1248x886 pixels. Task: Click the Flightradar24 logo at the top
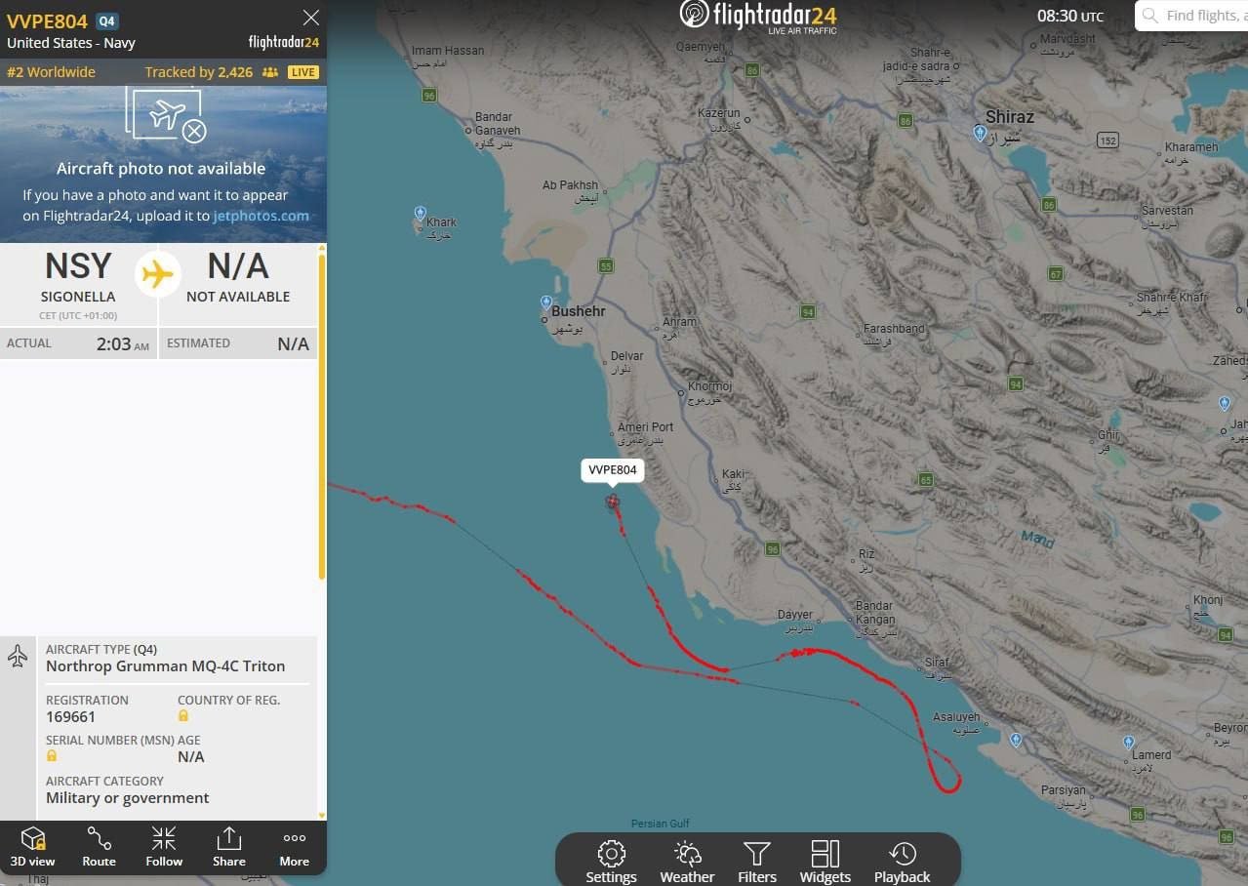point(758,16)
